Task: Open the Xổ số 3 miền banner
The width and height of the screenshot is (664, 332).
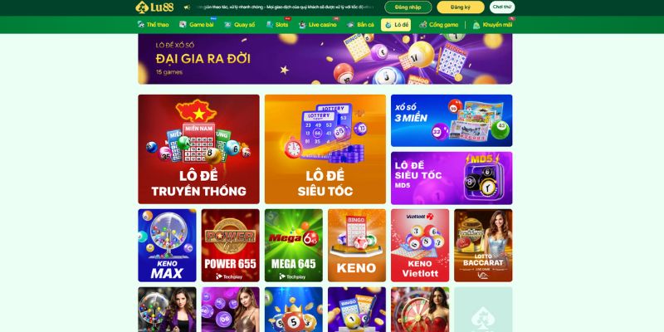Action: pyautogui.click(x=452, y=120)
